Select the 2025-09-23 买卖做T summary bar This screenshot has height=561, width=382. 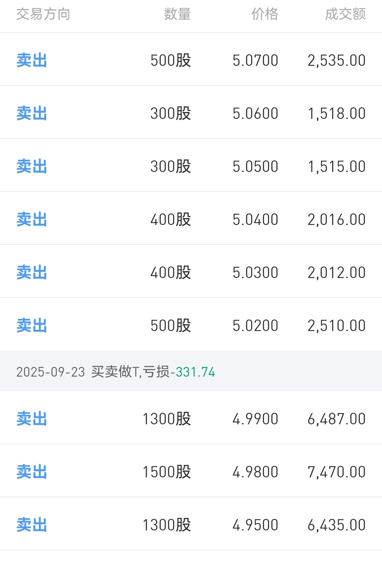[x=191, y=371]
